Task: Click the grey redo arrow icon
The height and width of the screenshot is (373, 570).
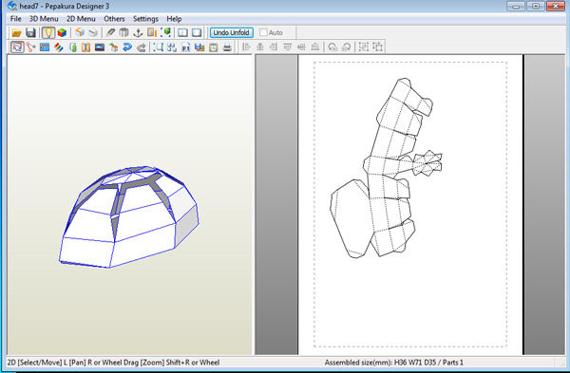Action: tap(142, 47)
